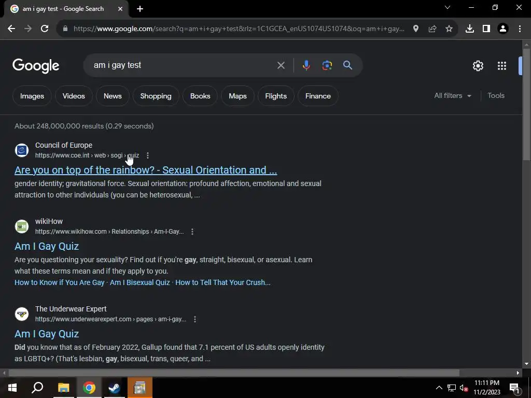
Task: Show hidden system tray icons
Action: coord(439,388)
